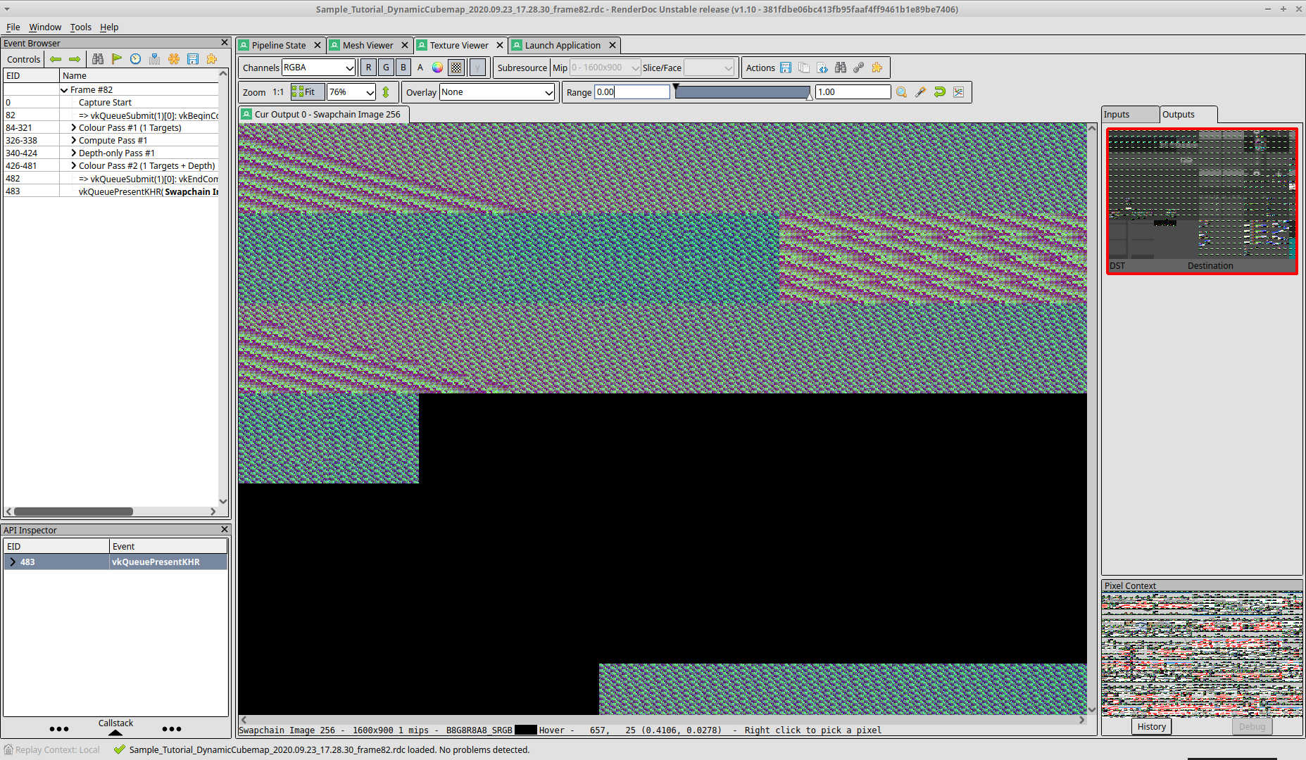Toggle the checkerboard background button

(456, 67)
